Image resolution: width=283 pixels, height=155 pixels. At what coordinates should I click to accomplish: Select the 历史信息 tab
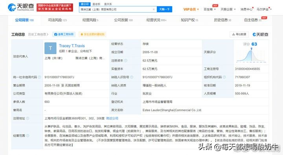pyautogui.click(x=222, y=20)
